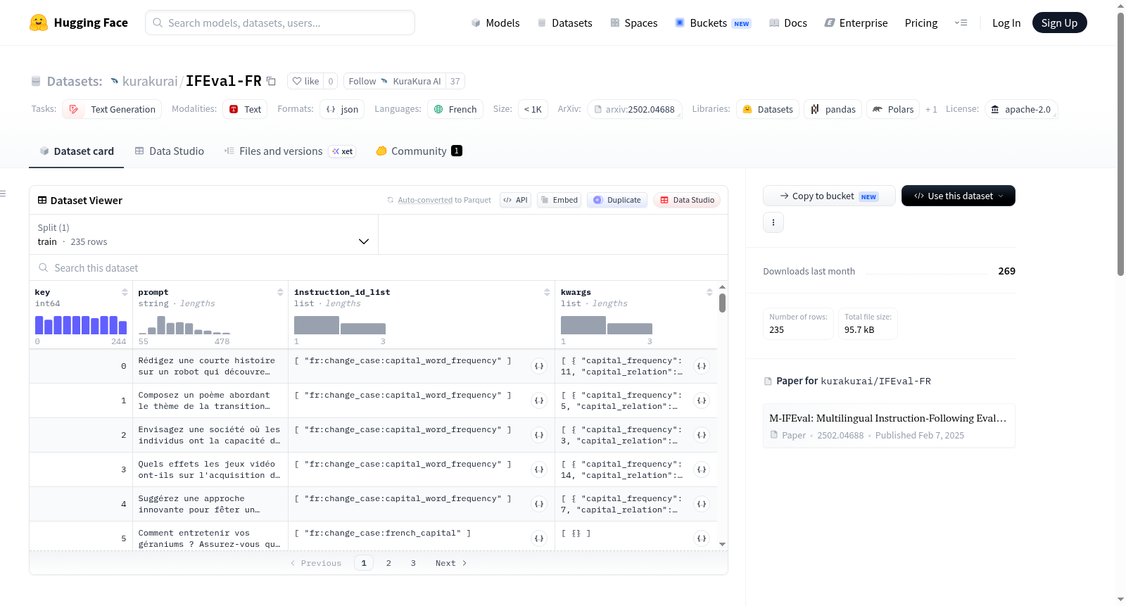Open Datasets in top navigation
This screenshot has height=606, width=1126.
564,23
